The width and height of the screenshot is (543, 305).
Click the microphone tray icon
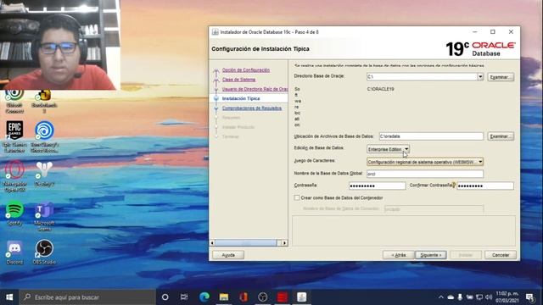pyautogui.click(x=460, y=297)
